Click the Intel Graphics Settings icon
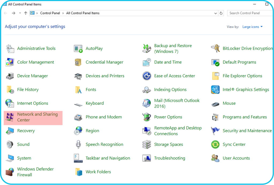The image size is (274, 185). (215, 90)
